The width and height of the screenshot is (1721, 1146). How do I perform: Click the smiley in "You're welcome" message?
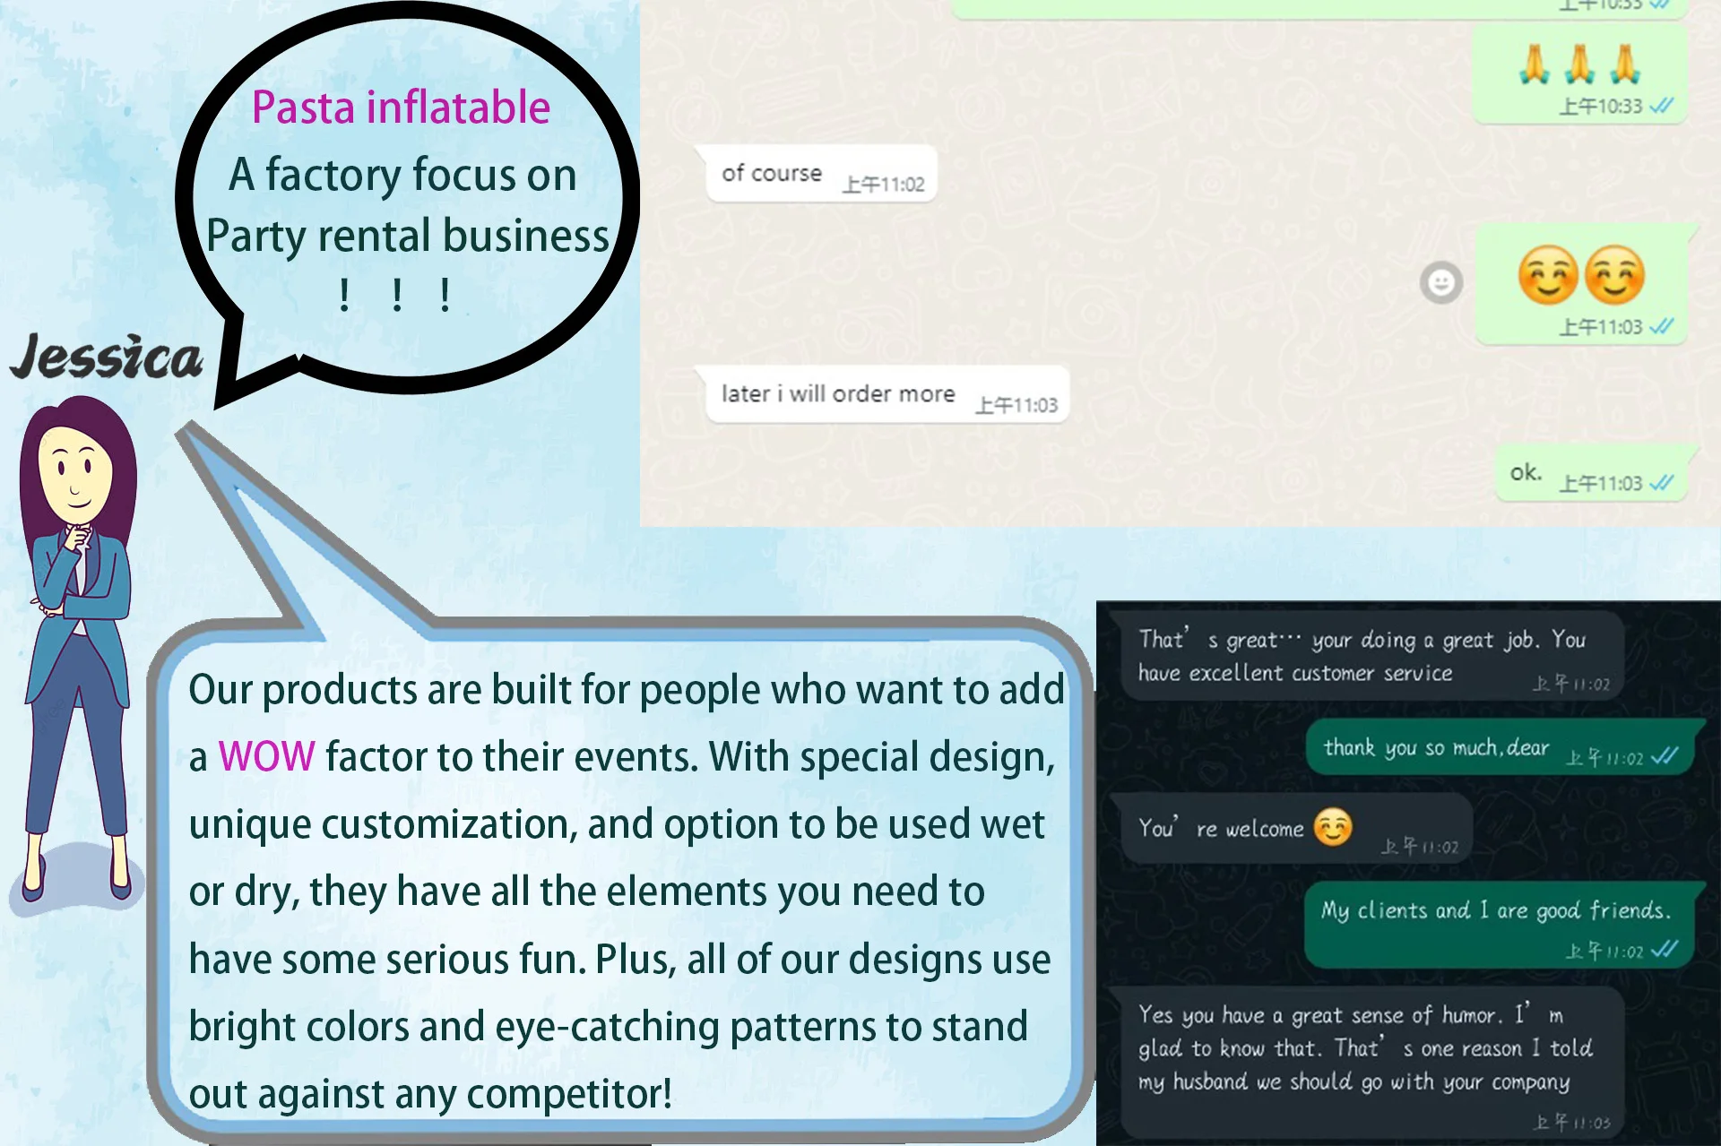(1333, 827)
